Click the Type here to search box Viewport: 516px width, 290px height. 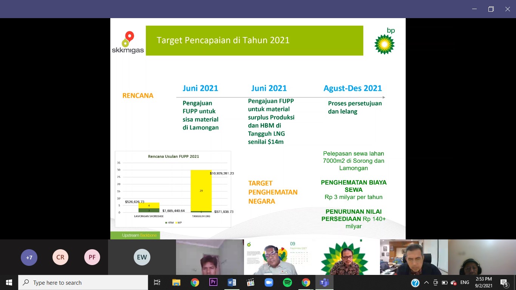click(83, 282)
